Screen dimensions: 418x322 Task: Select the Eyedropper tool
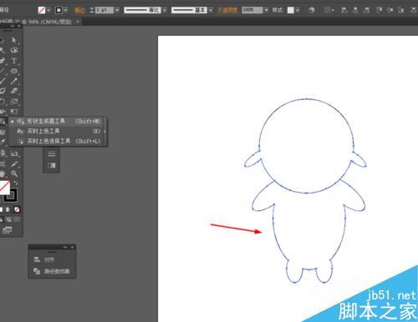click(14, 164)
